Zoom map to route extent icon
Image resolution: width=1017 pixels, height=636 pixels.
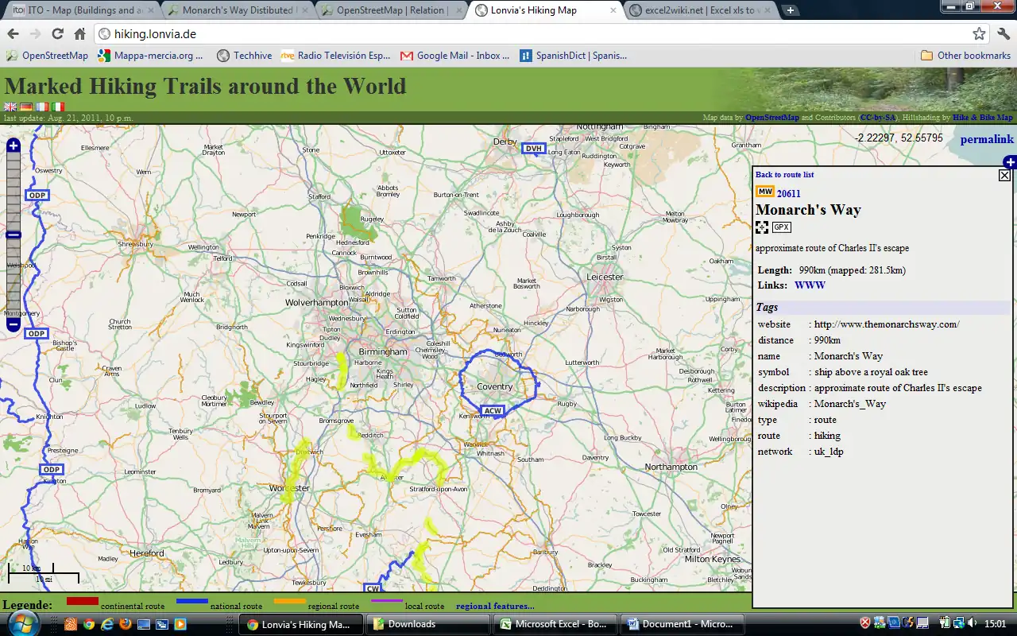click(x=762, y=227)
